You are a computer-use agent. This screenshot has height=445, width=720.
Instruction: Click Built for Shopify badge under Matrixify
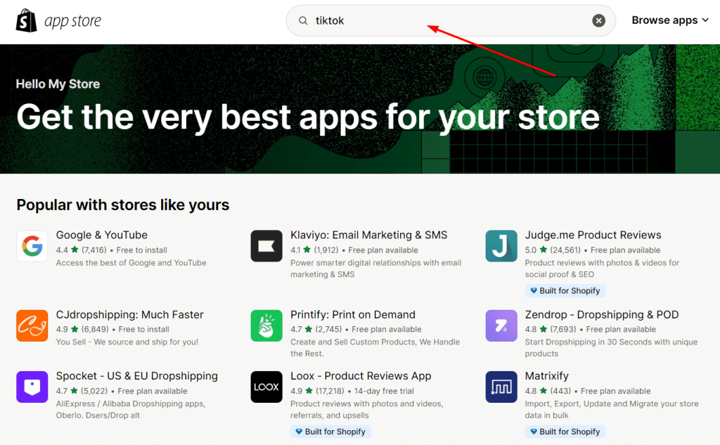tap(565, 432)
